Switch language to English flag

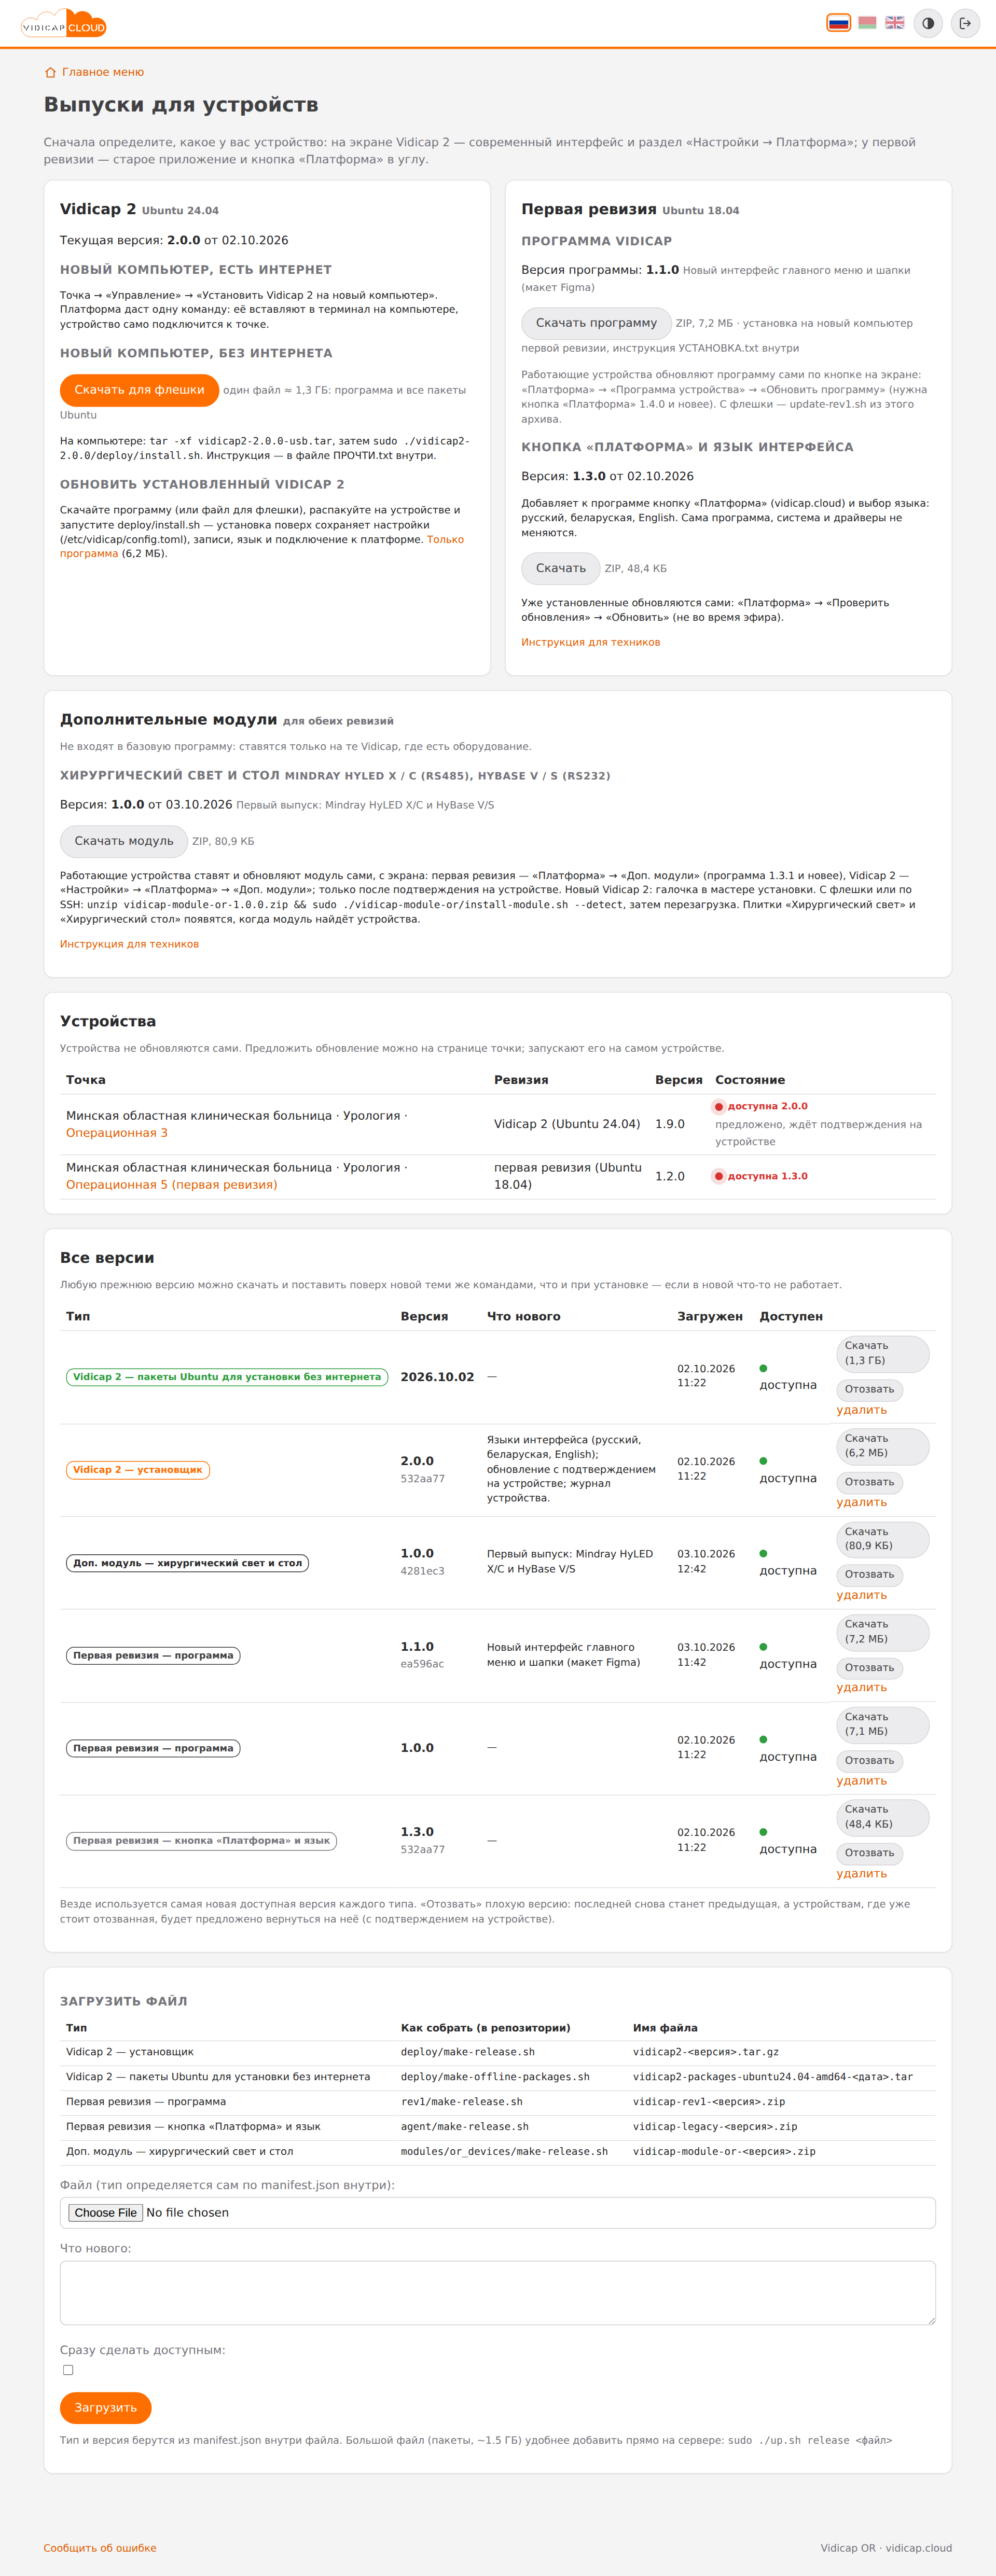894,23
